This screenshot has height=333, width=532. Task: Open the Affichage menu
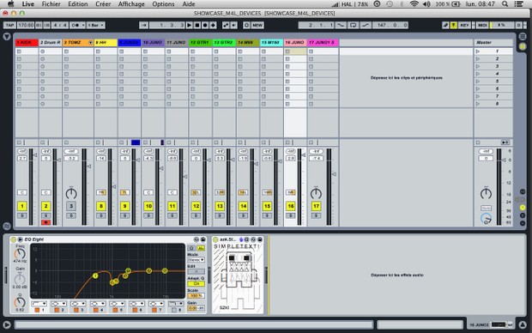(x=131, y=4)
